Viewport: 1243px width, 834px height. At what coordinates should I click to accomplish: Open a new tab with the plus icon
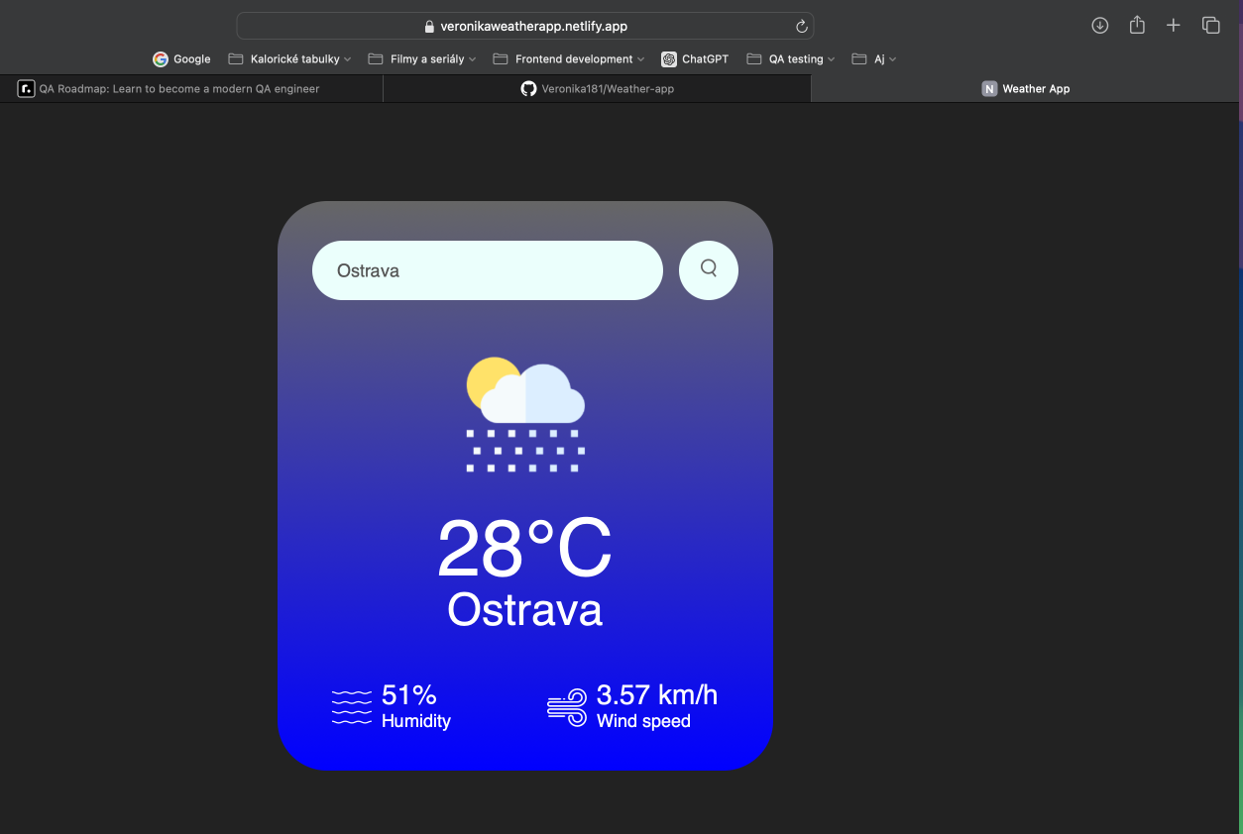click(1173, 26)
